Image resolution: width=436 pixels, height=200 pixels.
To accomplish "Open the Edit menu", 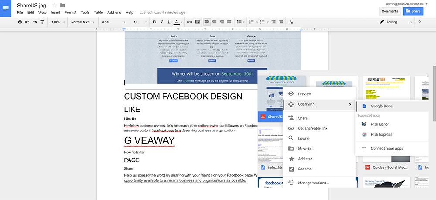I will click(31, 13).
